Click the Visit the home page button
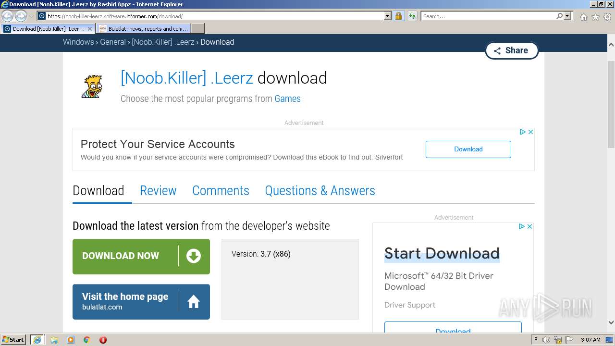 (x=141, y=302)
